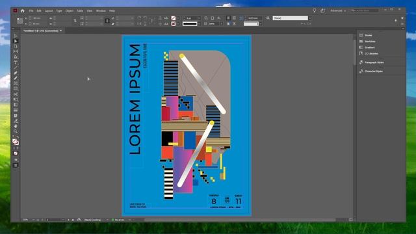Click the Home icon in the top bar

coord(23,11)
